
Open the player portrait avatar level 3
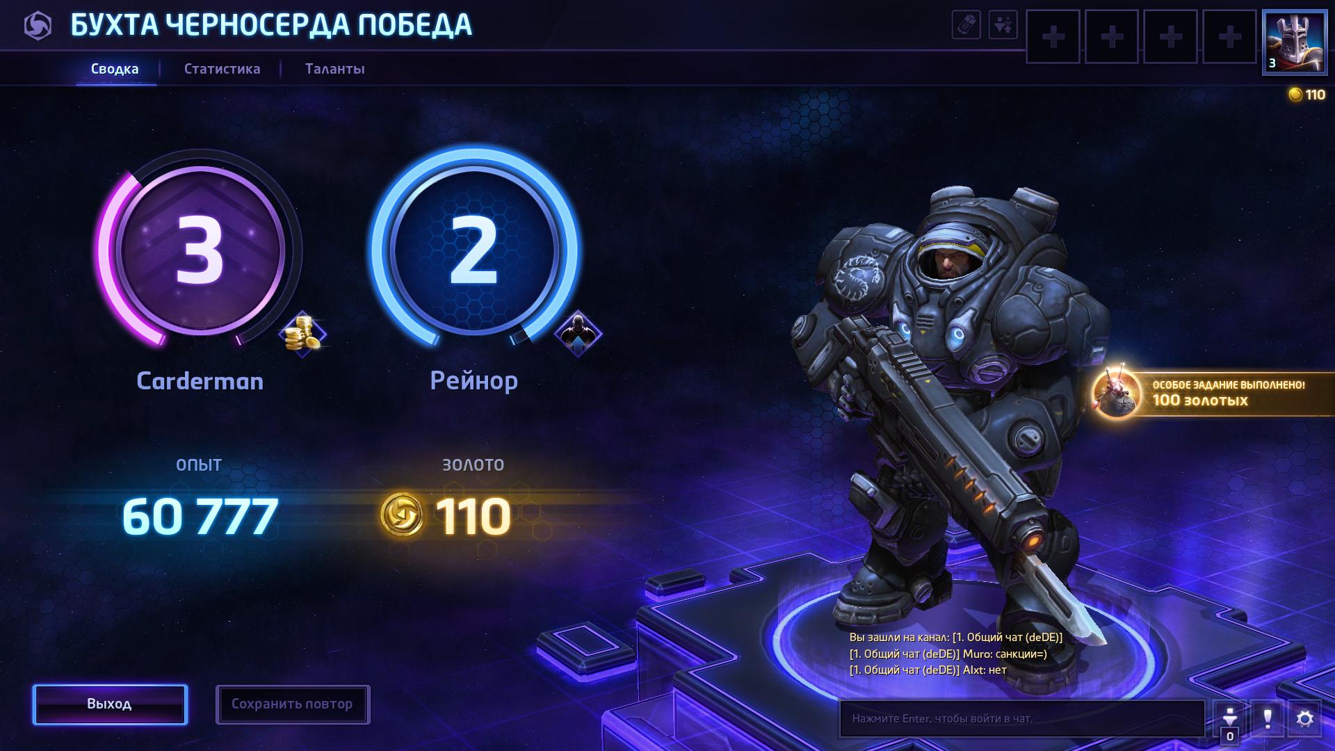pyautogui.click(x=1294, y=42)
